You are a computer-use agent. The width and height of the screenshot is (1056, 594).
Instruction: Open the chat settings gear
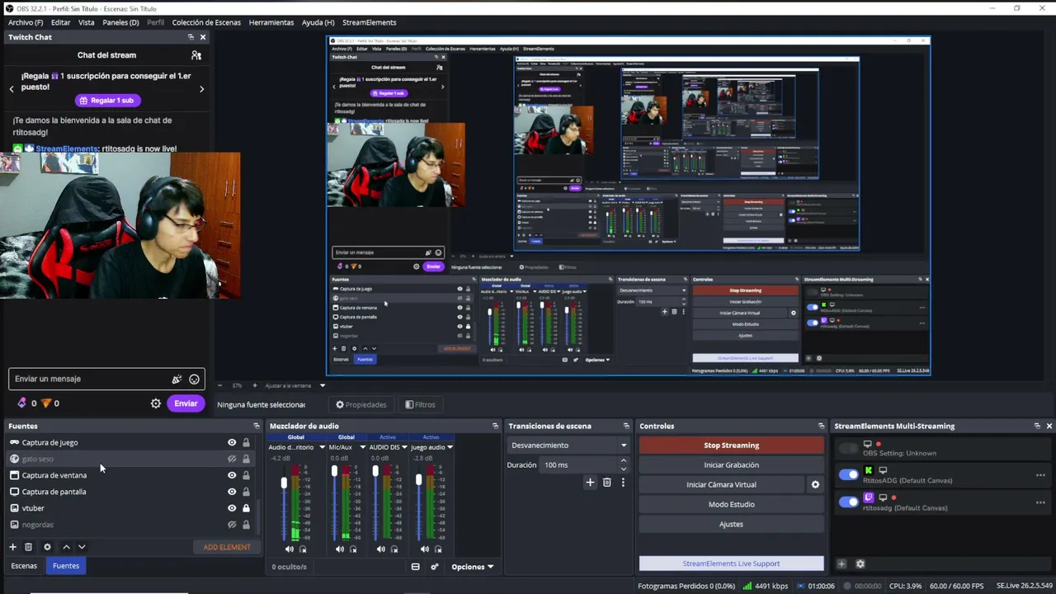coord(155,403)
